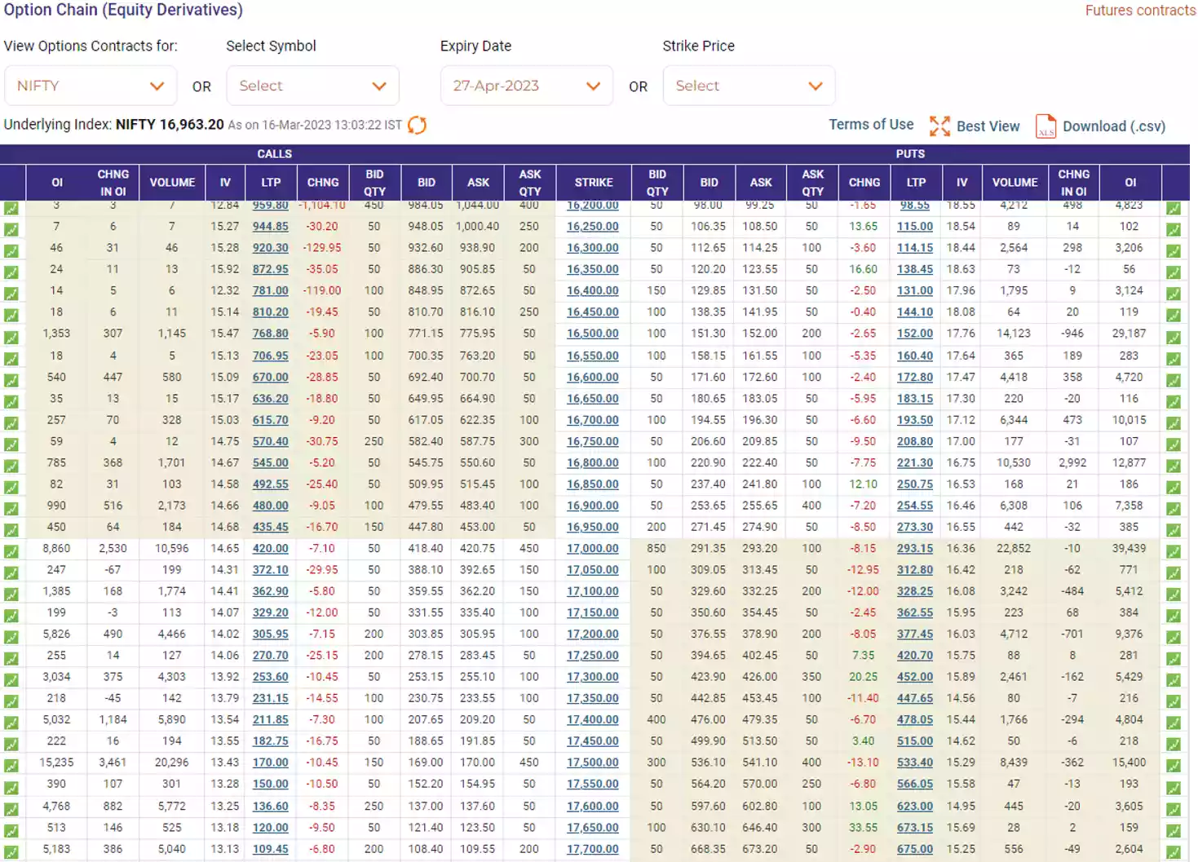Image resolution: width=1198 pixels, height=862 pixels.
Task: Open calls chart icon for 17,200.00 row
Action: point(11,637)
